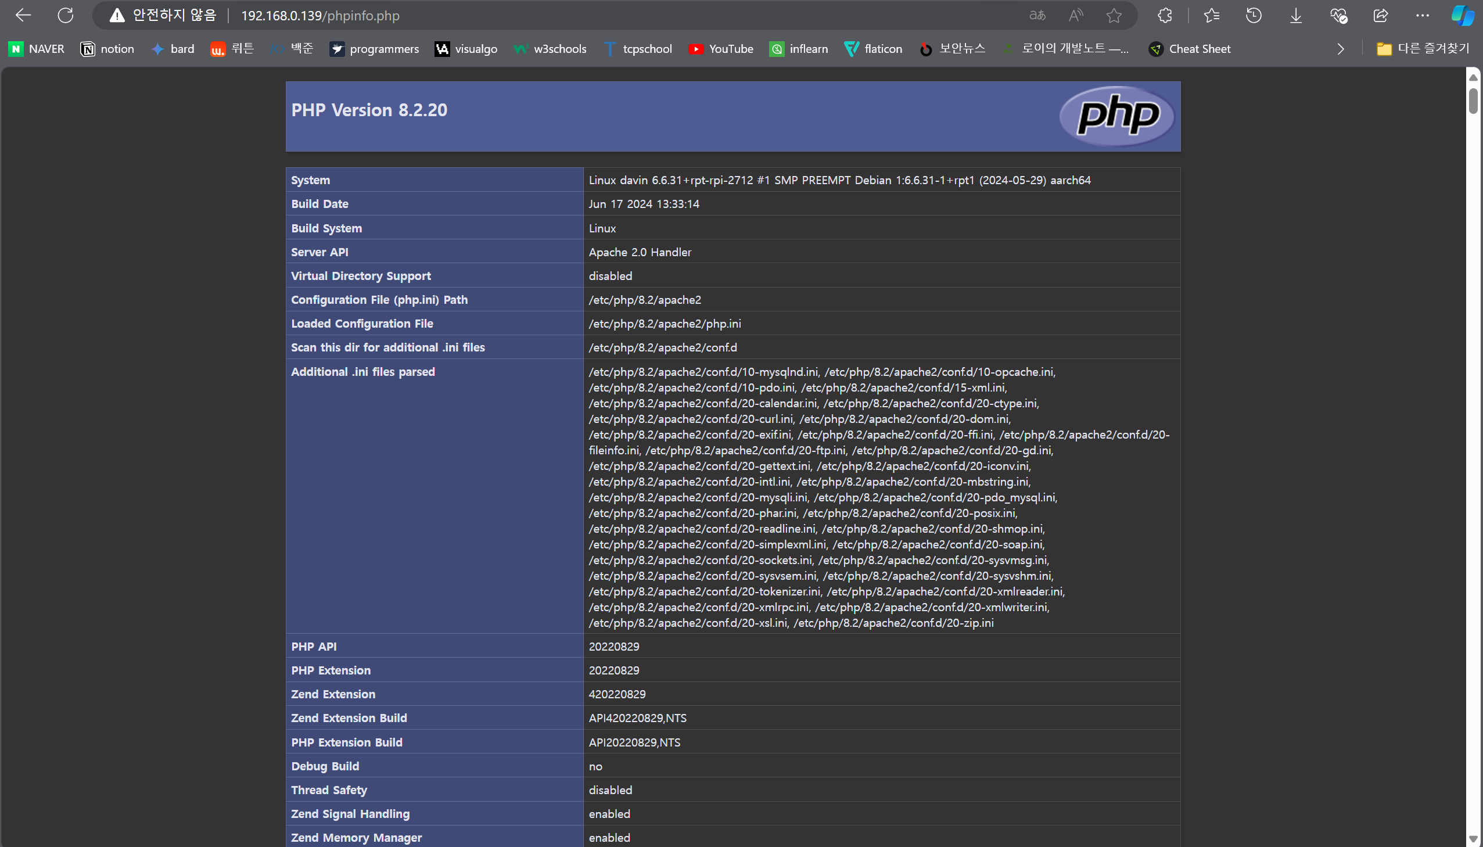Expand the hidden bookmarks chevron
Viewport: 1483px width, 847px height.
pos(1341,49)
